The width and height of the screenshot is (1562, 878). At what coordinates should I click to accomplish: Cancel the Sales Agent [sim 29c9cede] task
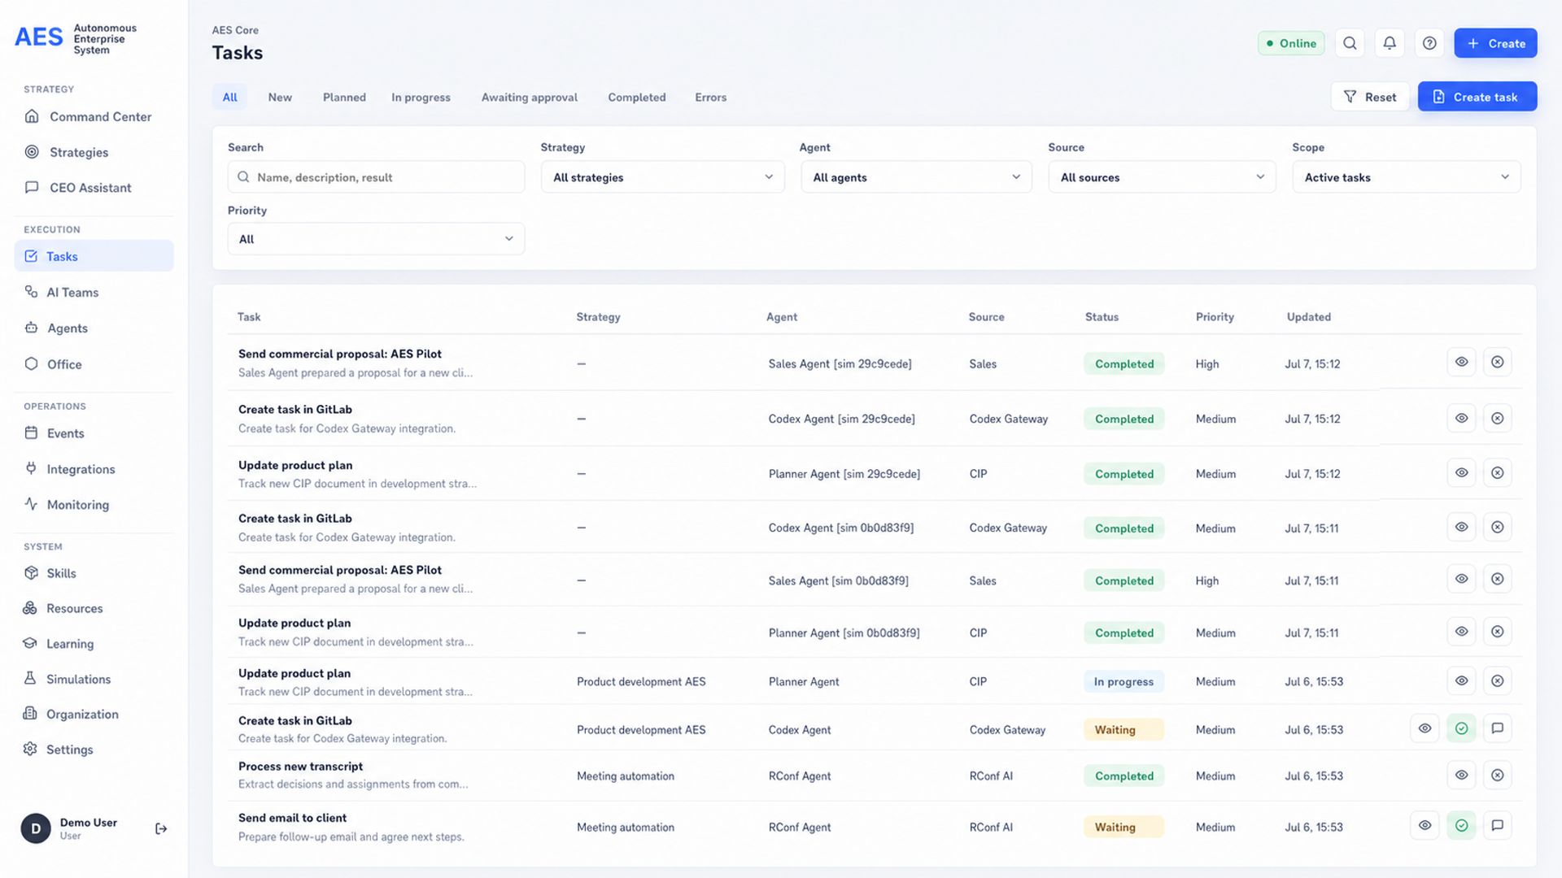1497,363
